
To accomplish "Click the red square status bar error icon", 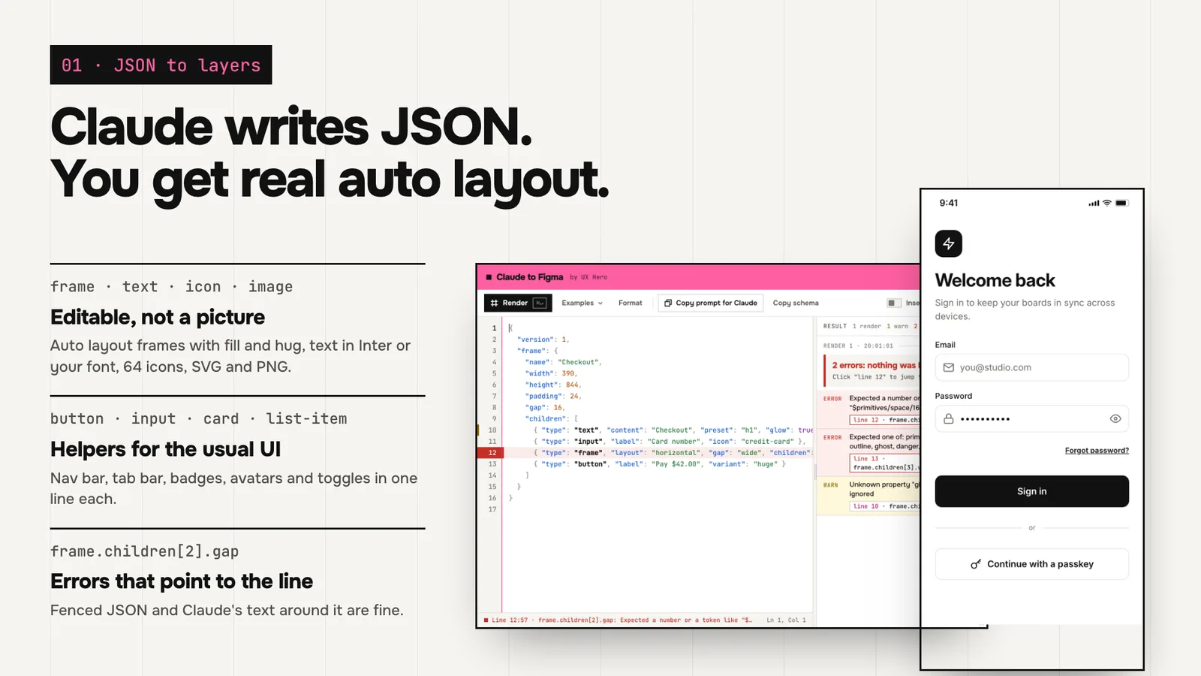I will pos(486,620).
